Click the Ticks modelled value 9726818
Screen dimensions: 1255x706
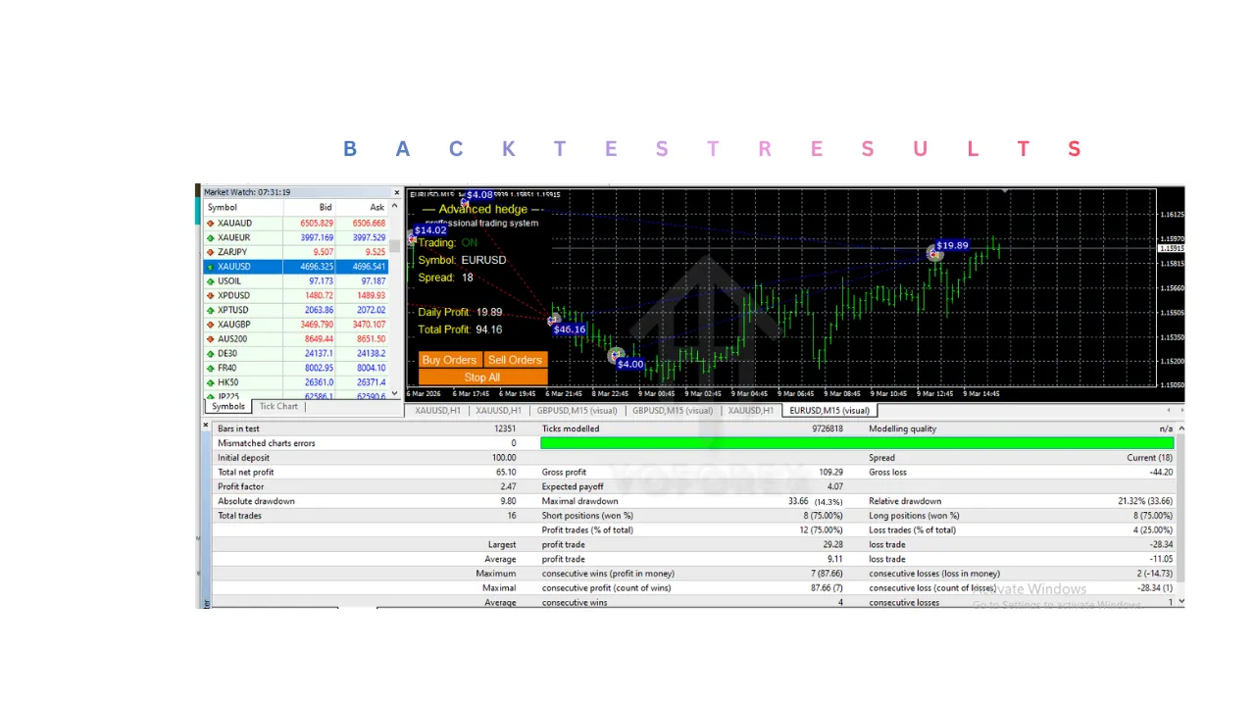826,429
